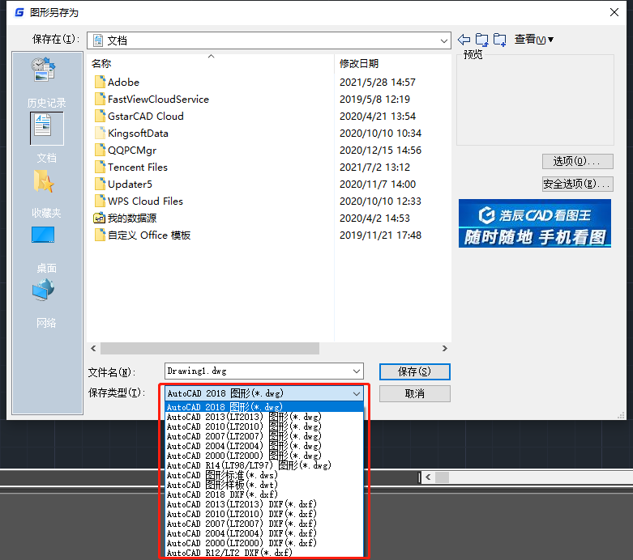633x560 pixels.
Task: Choose AutoCAD 2010(LT2010) DXF(*.dxf) option
Action: [x=264, y=514]
